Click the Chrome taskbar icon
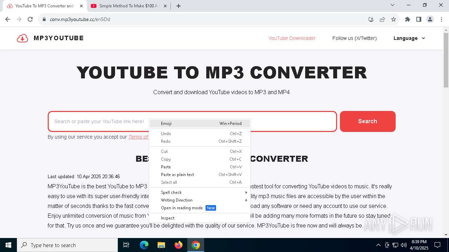 [196, 245]
